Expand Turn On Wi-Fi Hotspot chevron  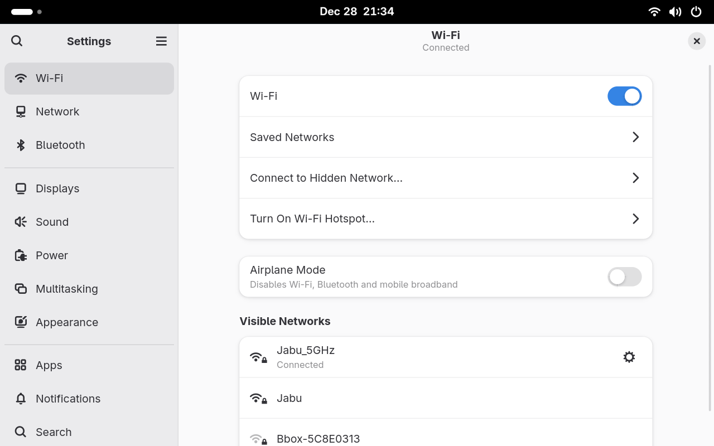(635, 219)
